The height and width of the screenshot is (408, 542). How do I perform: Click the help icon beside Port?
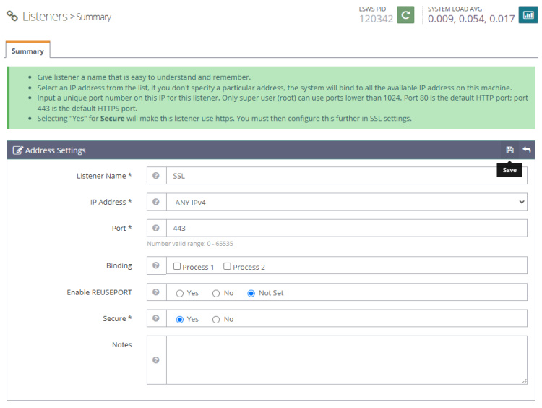click(156, 229)
